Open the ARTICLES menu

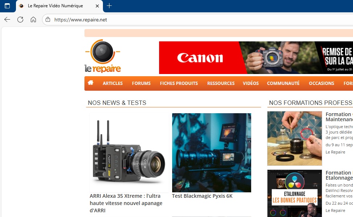[113, 83]
